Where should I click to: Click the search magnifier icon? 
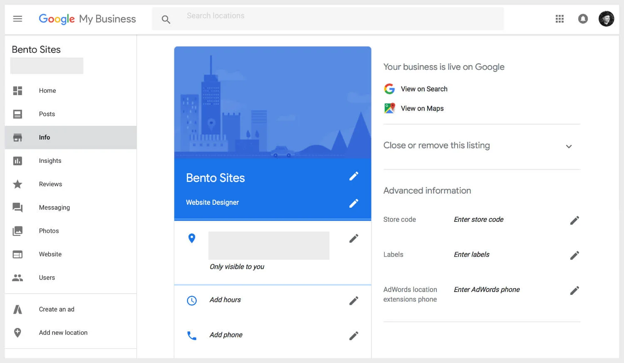(x=166, y=19)
